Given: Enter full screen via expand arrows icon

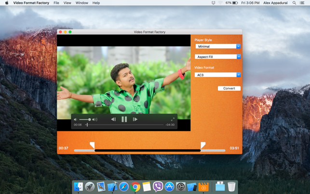Looking at the screenshot, I should coord(173,119).
